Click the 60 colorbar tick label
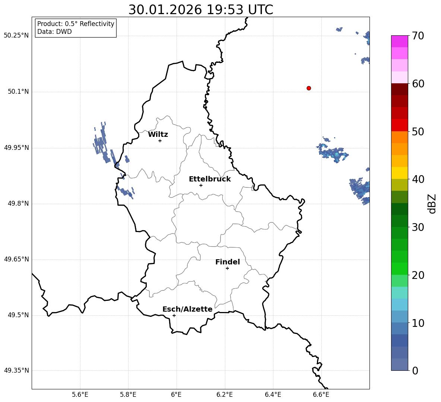The width and height of the screenshot is (441, 402). [x=418, y=84]
